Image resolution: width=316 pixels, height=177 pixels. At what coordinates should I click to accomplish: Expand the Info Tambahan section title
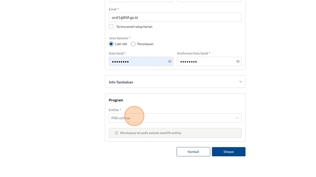pos(121,82)
